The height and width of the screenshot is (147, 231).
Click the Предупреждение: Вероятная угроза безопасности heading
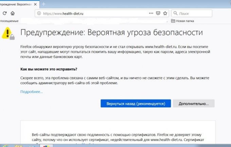pos(112,33)
